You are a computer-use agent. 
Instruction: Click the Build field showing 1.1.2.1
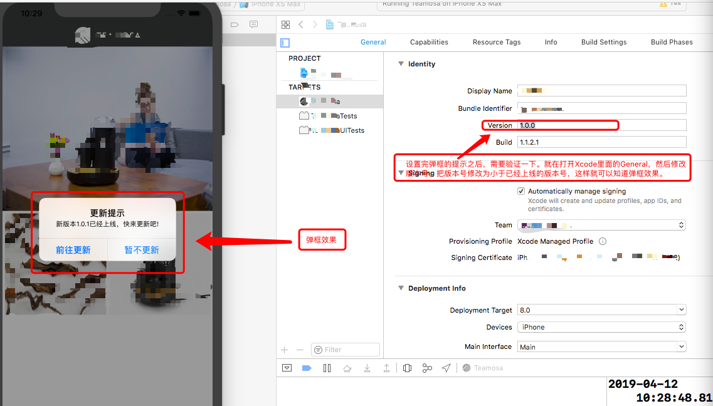[601, 142]
